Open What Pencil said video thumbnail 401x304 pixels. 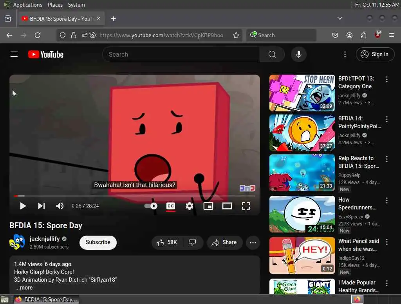tap(302, 256)
